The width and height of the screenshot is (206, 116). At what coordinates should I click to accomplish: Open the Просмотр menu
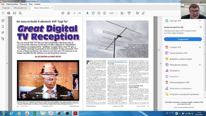(23, 4)
